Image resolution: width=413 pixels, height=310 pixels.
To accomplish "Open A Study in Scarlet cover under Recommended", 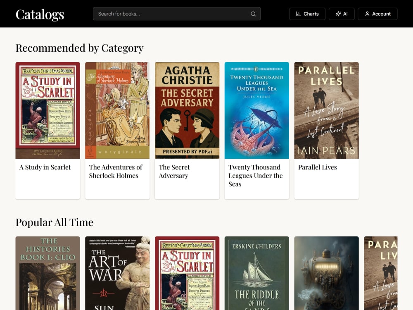I will (47, 110).
